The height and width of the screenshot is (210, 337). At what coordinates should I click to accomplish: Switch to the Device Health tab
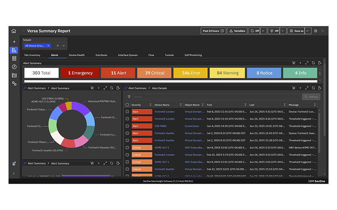[x=77, y=55]
